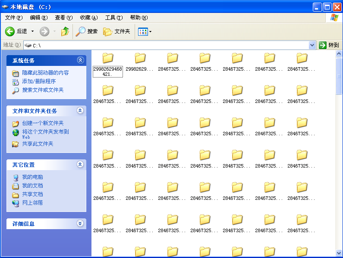Collapse the 系统任务 panel
This screenshot has width=343, height=258.
coord(81,60)
